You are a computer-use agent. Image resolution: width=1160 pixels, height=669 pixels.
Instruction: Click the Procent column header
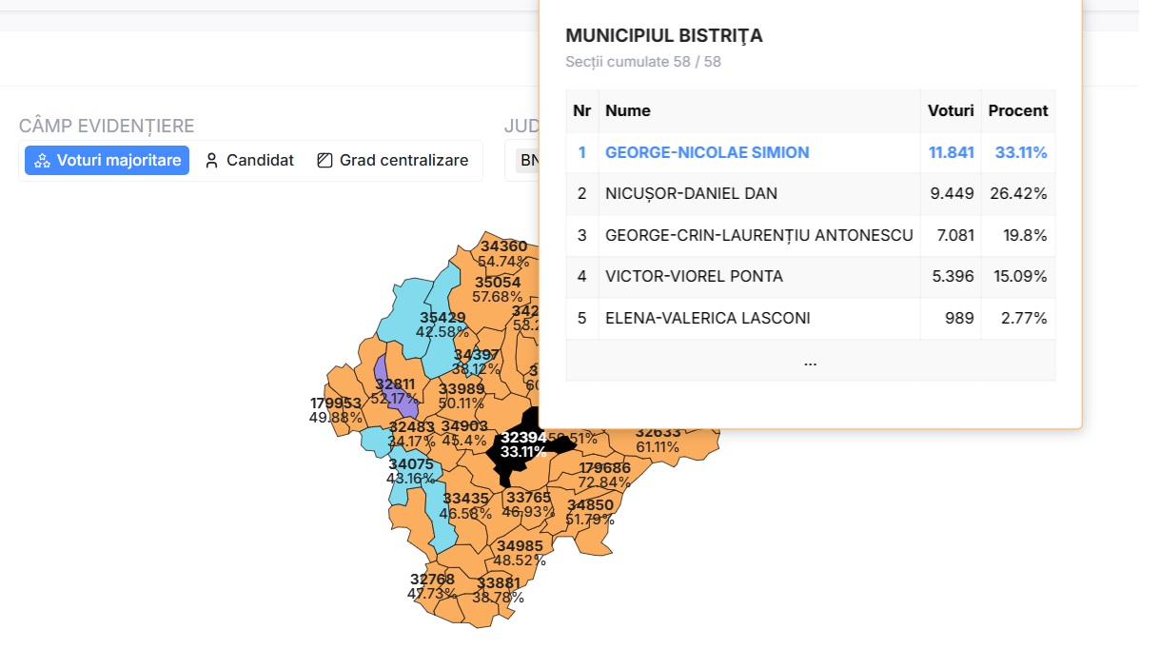tap(1017, 110)
